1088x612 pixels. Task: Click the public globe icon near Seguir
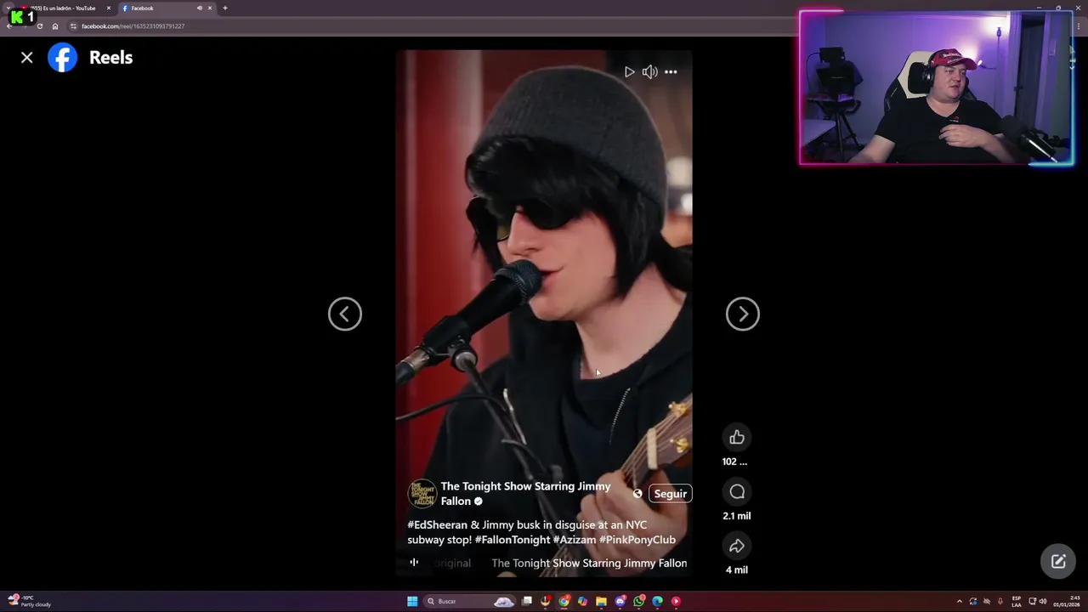point(637,494)
